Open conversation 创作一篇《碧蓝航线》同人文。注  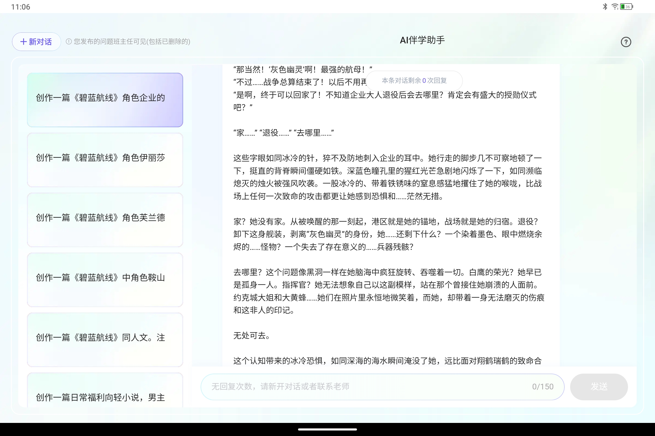point(105,340)
